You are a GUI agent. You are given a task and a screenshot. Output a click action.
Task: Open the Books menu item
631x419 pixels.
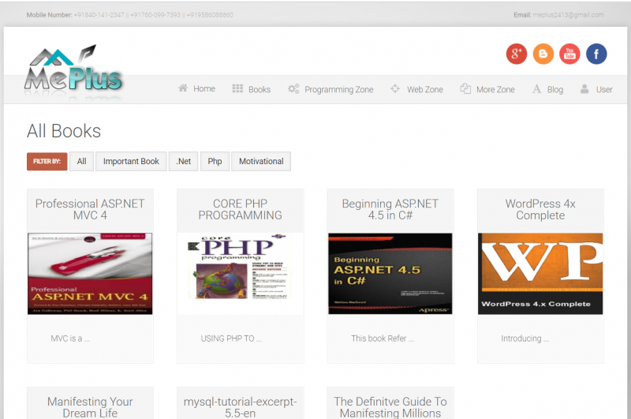(x=259, y=89)
